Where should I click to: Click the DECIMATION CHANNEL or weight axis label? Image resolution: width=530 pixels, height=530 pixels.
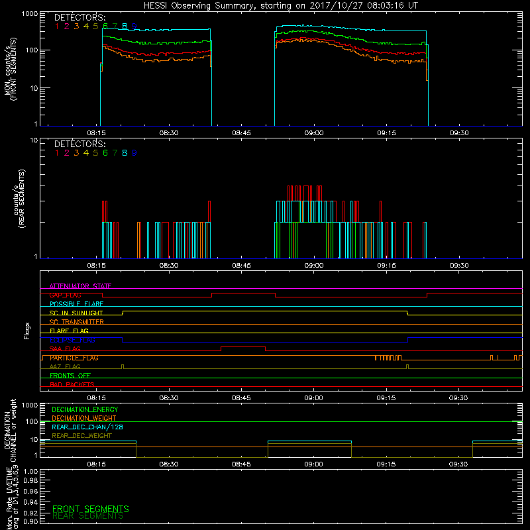[x=10, y=430]
